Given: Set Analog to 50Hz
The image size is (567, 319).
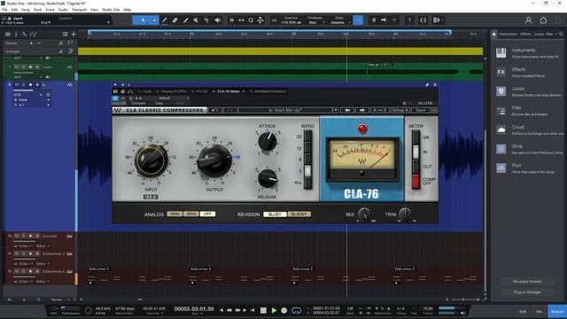Looking at the screenshot, I should coord(175,214).
